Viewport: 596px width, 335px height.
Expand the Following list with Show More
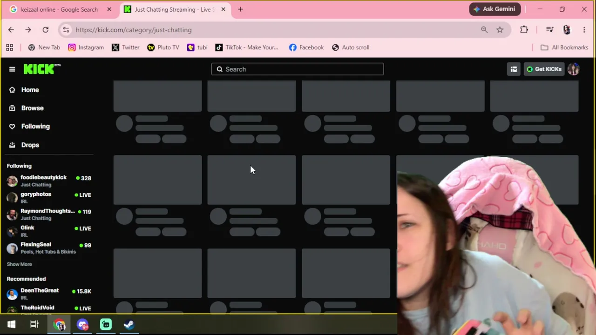(20, 264)
